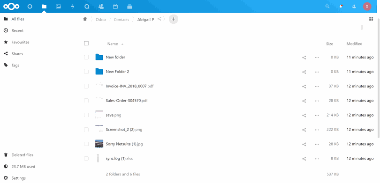Screen dimensions: 380x183
Task: Toggle the select-all files checkbox
Action: point(86,43)
